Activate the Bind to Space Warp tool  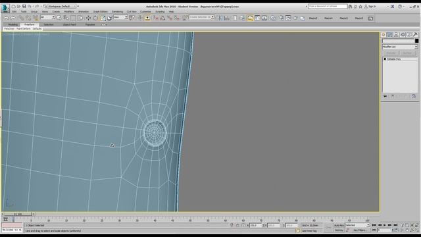coord(35,18)
